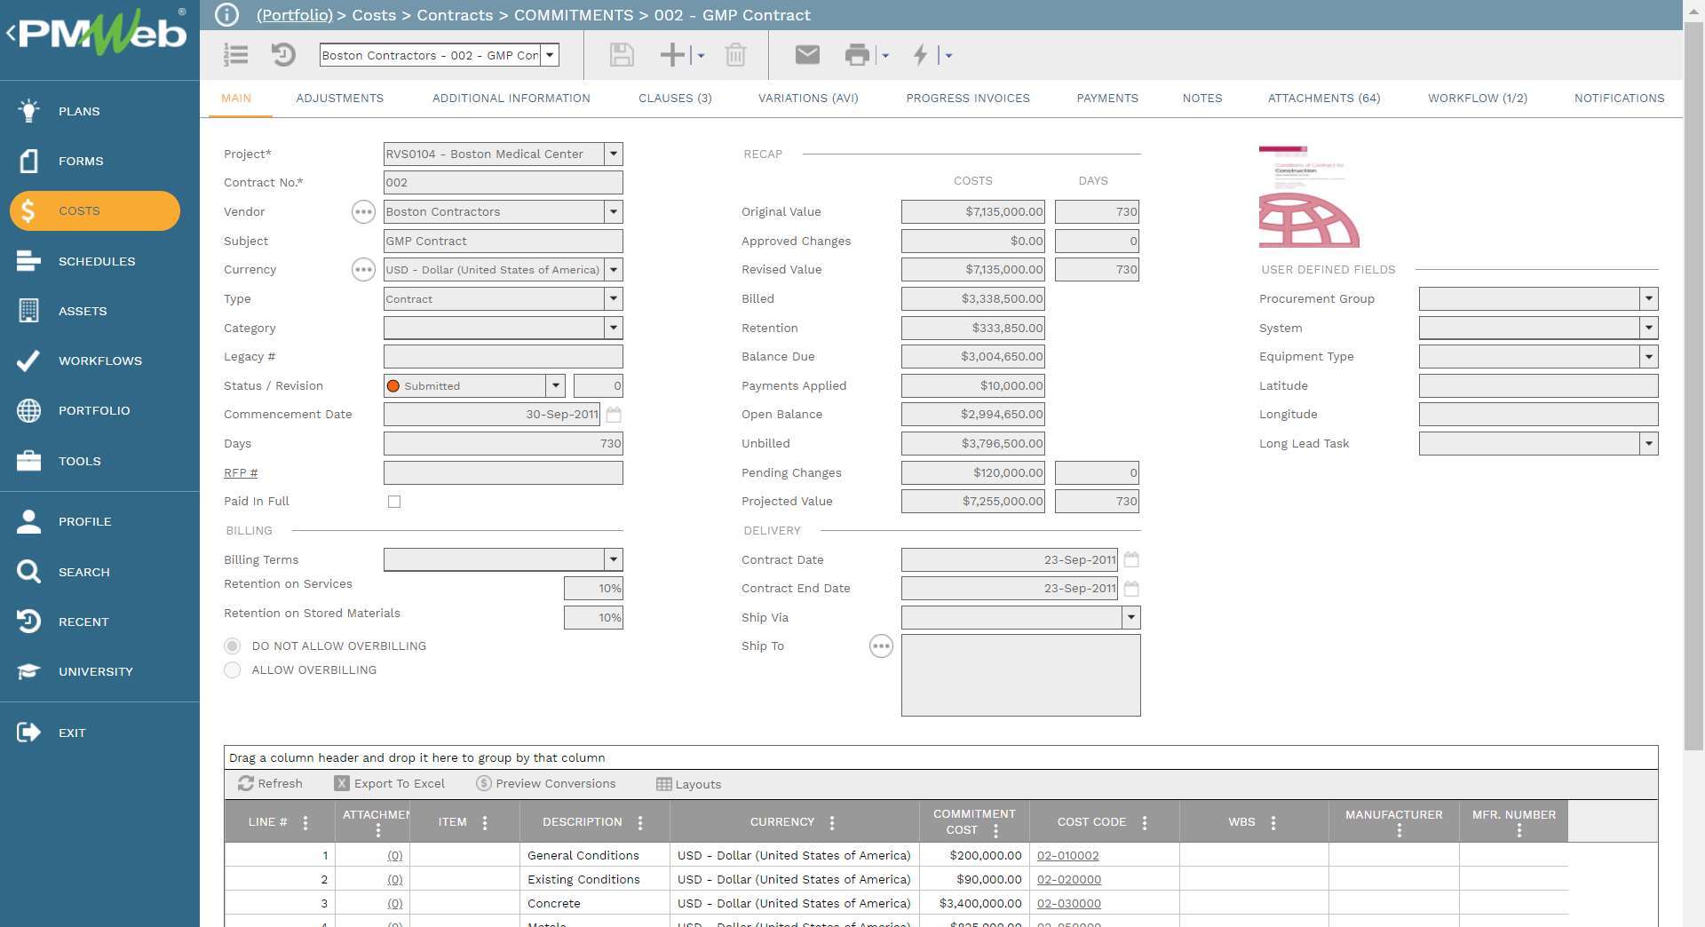The height and width of the screenshot is (927, 1705).
Task: Click the email envelope icon
Action: click(x=807, y=55)
